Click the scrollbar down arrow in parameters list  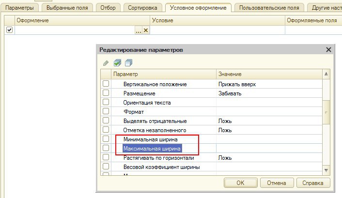(326, 170)
